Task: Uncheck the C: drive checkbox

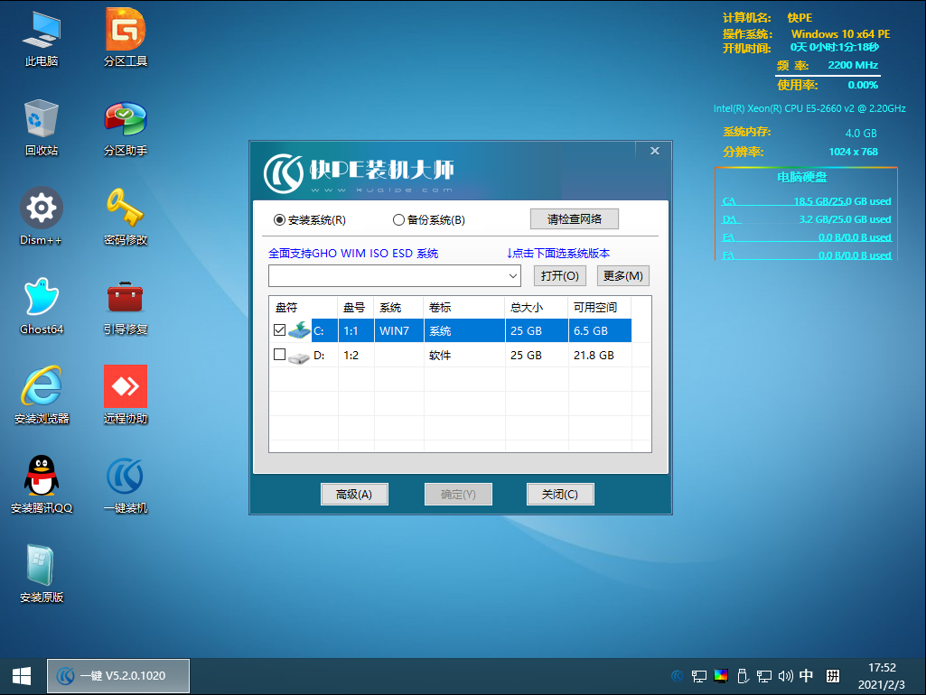Action: point(279,330)
